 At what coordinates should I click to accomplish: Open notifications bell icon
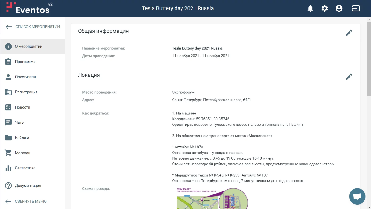click(x=310, y=8)
